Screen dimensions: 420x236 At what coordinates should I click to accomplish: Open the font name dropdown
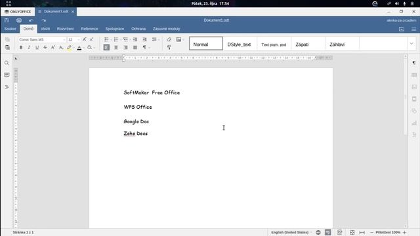(64, 39)
